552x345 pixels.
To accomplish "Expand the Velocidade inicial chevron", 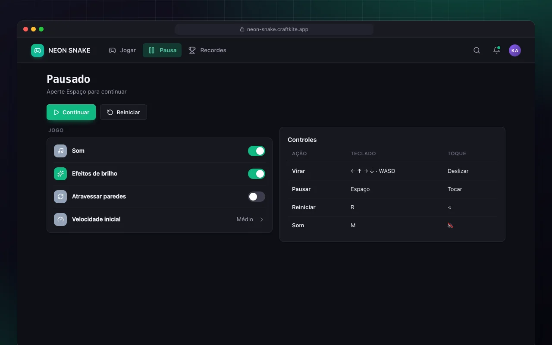I will pyautogui.click(x=262, y=220).
